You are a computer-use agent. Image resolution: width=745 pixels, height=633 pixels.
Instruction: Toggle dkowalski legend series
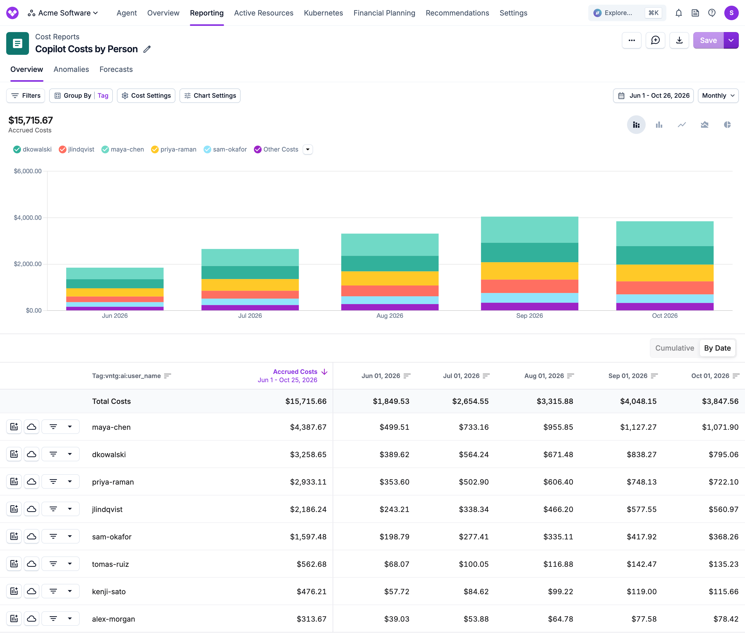32,149
